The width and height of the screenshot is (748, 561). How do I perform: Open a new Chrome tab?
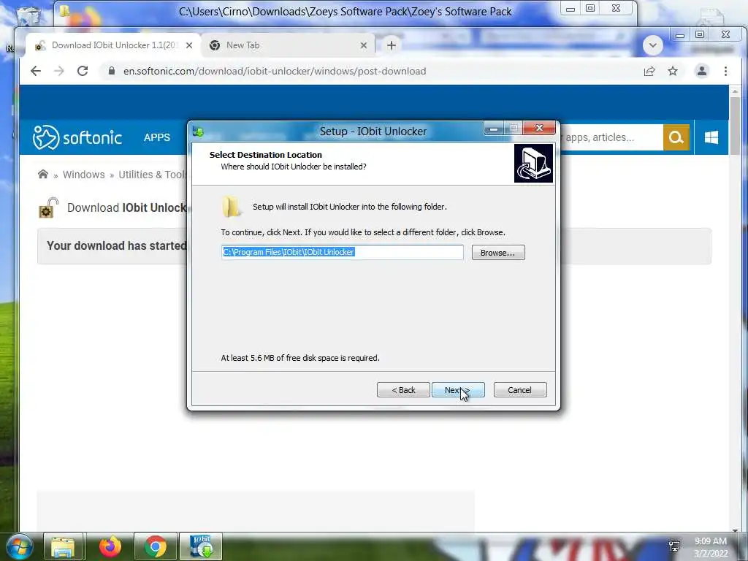pyautogui.click(x=392, y=45)
